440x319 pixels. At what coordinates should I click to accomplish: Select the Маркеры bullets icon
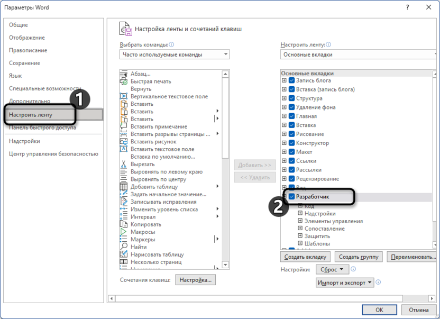click(124, 240)
